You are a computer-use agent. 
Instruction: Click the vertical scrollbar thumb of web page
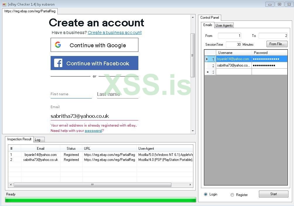(193, 55)
